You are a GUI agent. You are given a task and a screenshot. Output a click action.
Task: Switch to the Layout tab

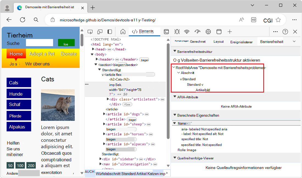pos(219,42)
